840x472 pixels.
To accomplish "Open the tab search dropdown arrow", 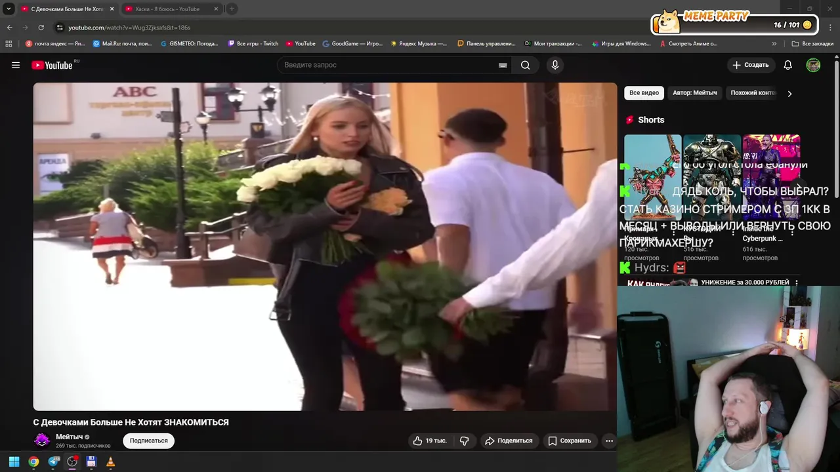I will tap(9, 9).
